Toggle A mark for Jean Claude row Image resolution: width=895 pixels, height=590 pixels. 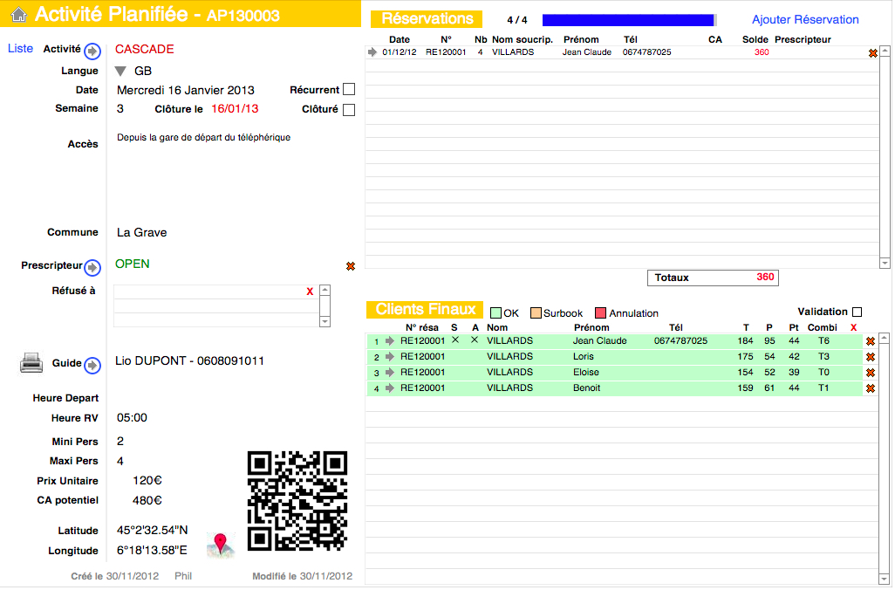point(475,340)
